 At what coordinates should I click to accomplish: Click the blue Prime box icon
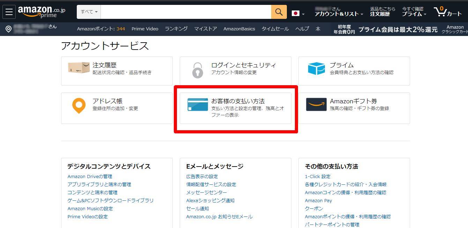point(316,68)
